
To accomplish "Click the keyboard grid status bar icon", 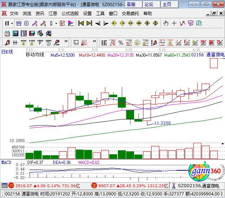I will click(x=4, y=186).
